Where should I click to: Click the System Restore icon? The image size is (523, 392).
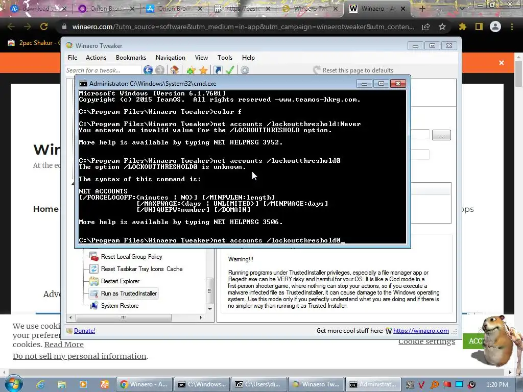click(x=94, y=306)
